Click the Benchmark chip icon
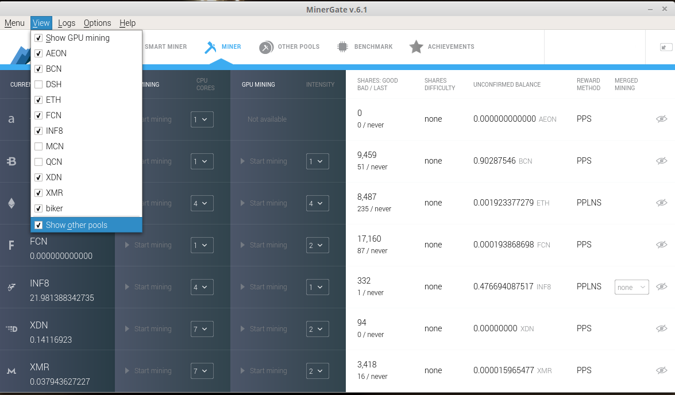The width and height of the screenshot is (675, 395). coord(342,47)
